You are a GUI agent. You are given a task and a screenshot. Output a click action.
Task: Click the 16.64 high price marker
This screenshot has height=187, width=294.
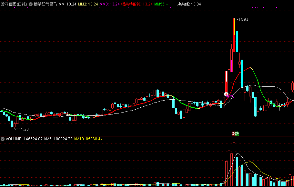pyautogui.click(x=243, y=20)
